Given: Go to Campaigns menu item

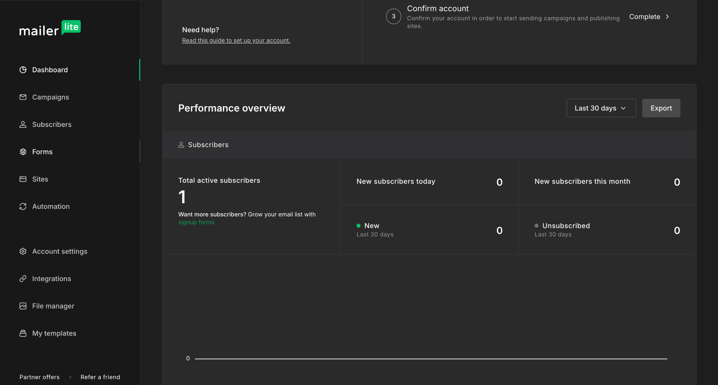Looking at the screenshot, I should [x=50, y=97].
